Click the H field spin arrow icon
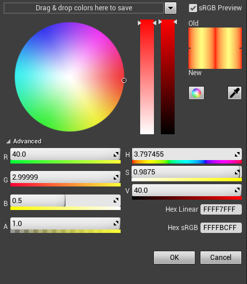The width and height of the screenshot is (247, 284). click(x=237, y=154)
